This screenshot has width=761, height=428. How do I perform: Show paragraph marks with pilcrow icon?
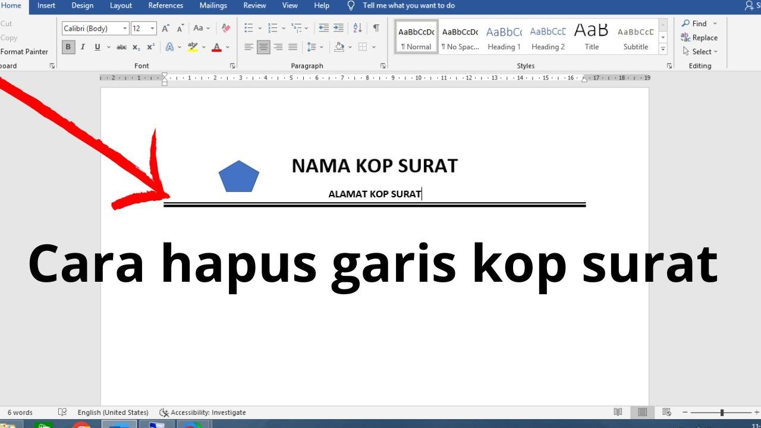pos(376,28)
